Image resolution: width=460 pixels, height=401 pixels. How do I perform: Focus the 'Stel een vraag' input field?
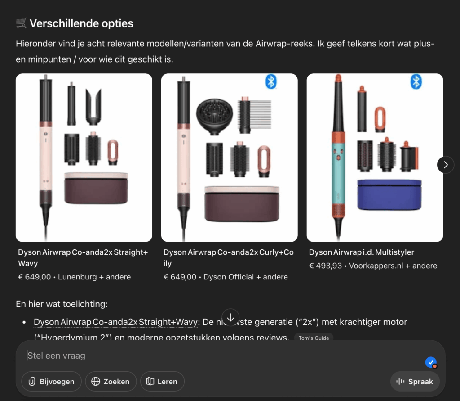223,356
